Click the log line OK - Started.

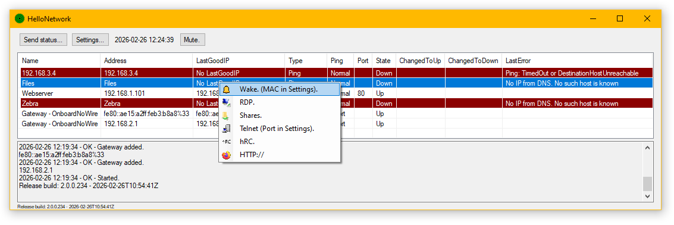[x=69, y=177]
